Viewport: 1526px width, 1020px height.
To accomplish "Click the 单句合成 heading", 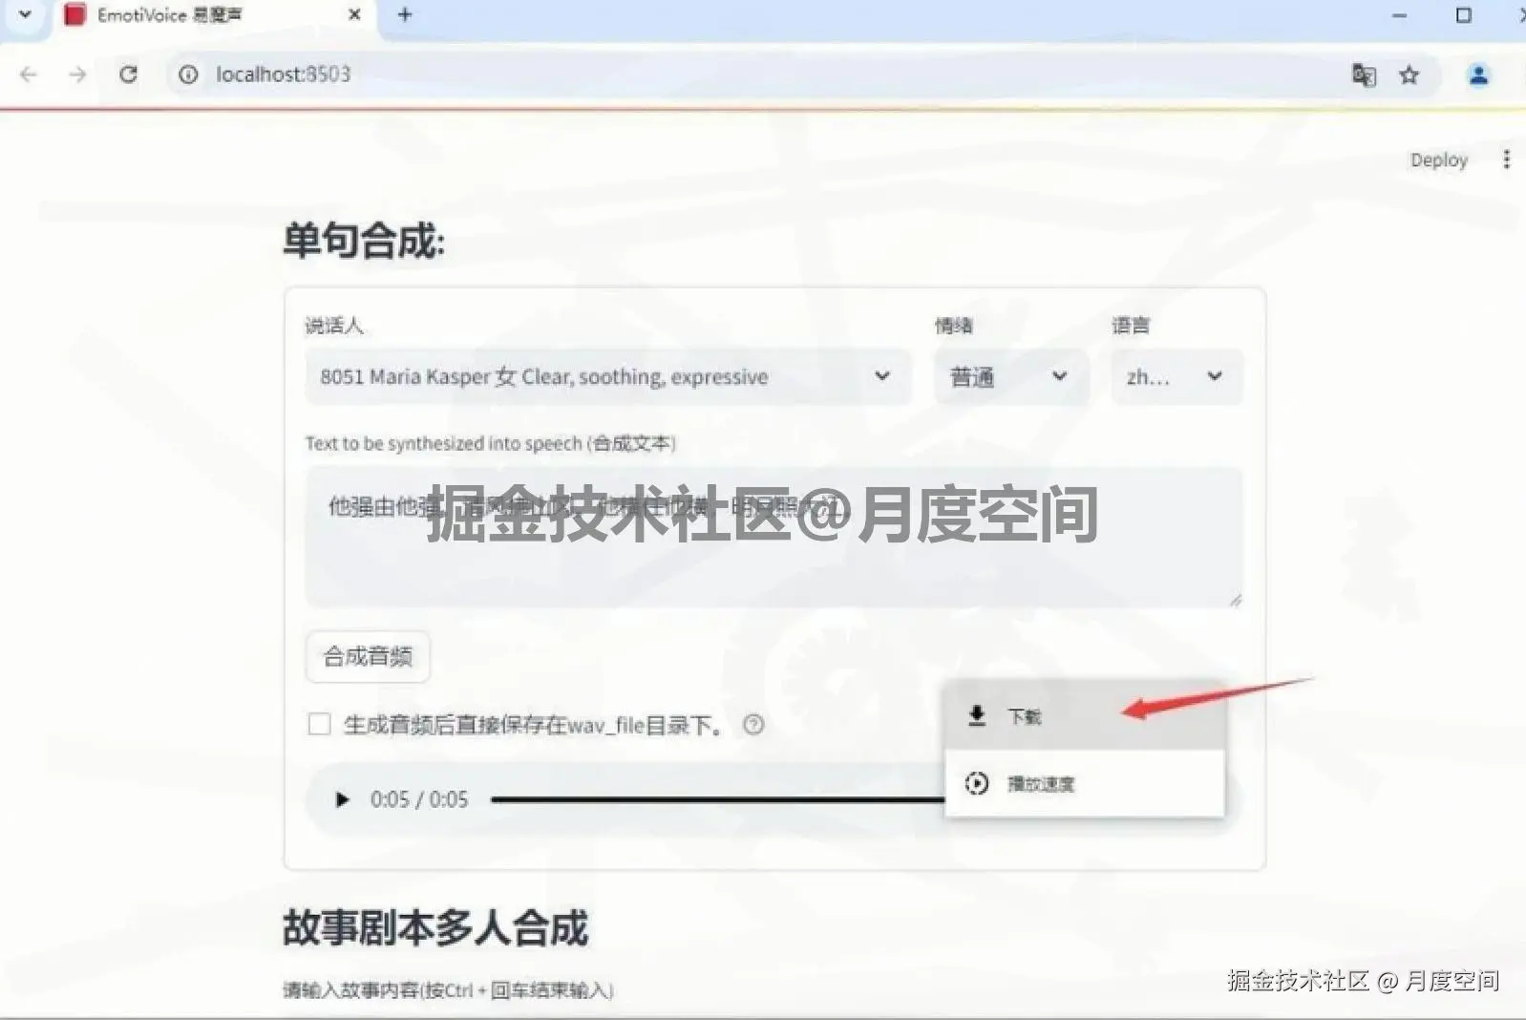I will point(364,240).
